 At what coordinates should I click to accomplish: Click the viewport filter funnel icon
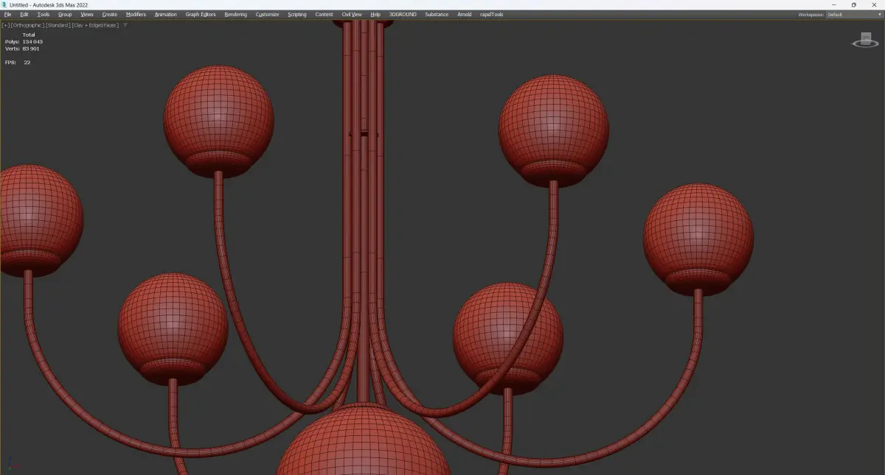tap(125, 25)
